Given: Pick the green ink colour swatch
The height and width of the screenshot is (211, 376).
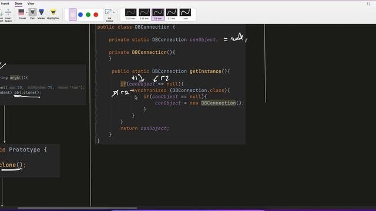Looking at the screenshot, I should point(88,15).
